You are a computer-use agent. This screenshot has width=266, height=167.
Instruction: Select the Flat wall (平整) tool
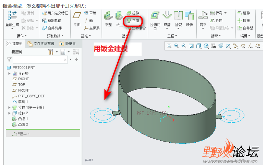(x=108, y=19)
